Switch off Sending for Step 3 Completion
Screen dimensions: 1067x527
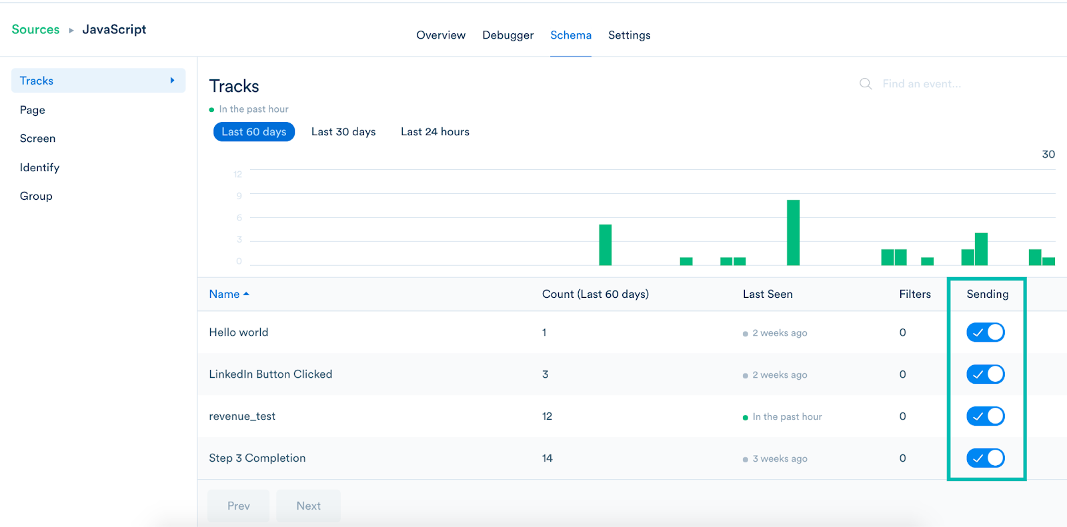985,458
